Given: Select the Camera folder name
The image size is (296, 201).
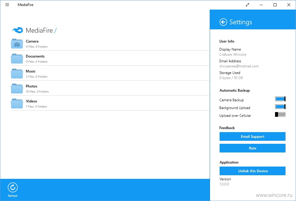Looking at the screenshot, I should point(32,41).
